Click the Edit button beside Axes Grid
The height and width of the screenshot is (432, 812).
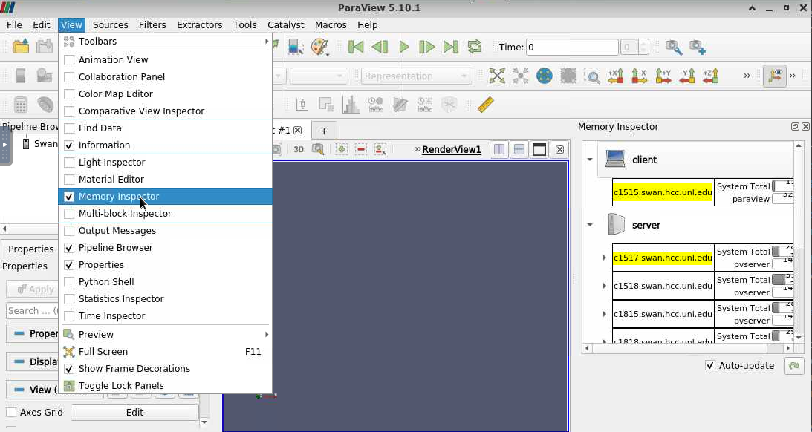tap(134, 413)
